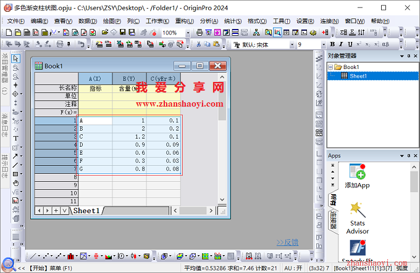Open Project Explorer magnifier-folder icon

[x=268, y=33]
